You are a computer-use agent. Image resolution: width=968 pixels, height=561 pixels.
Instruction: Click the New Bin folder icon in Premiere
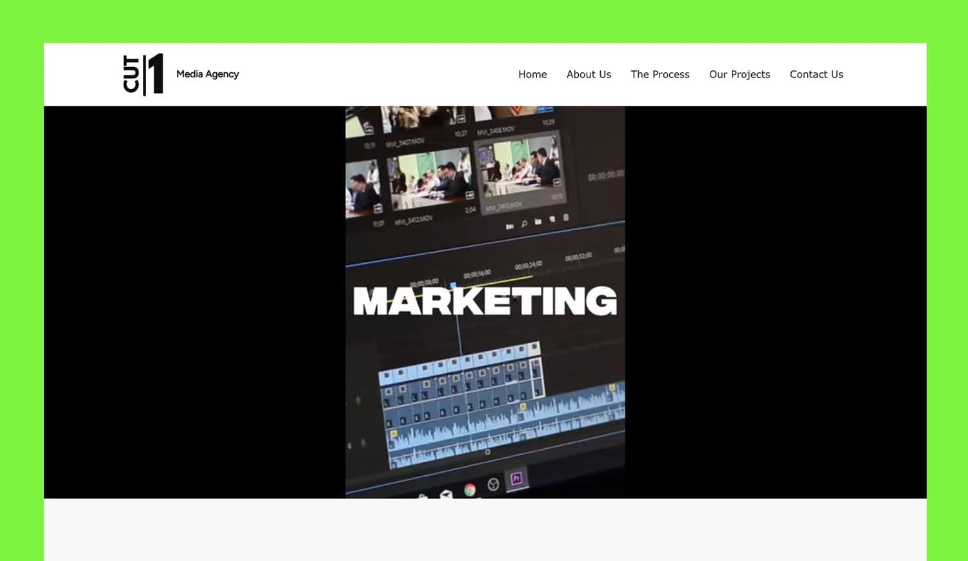(538, 222)
